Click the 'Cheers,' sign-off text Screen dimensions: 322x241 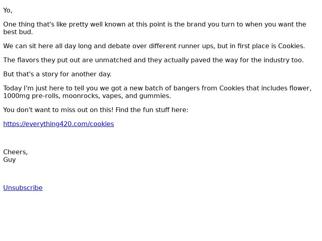pyautogui.click(x=15, y=152)
